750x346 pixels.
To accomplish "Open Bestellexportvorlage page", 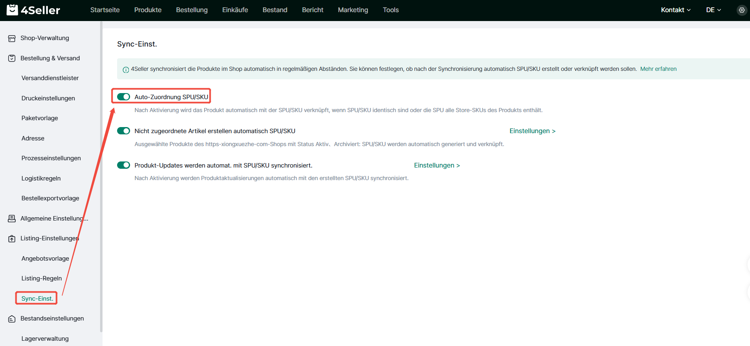I will tap(50, 198).
